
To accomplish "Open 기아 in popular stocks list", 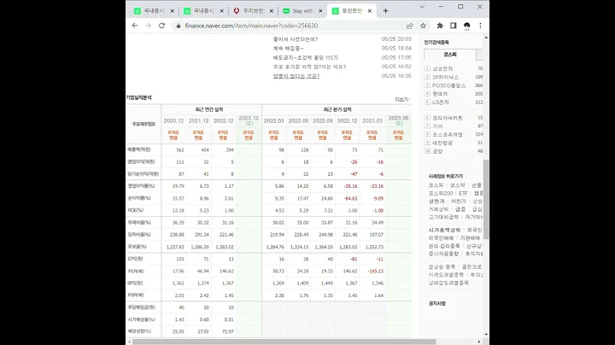I will (437, 126).
